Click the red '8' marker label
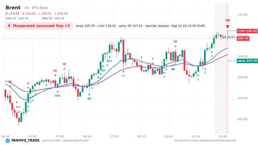 click(17, 102)
